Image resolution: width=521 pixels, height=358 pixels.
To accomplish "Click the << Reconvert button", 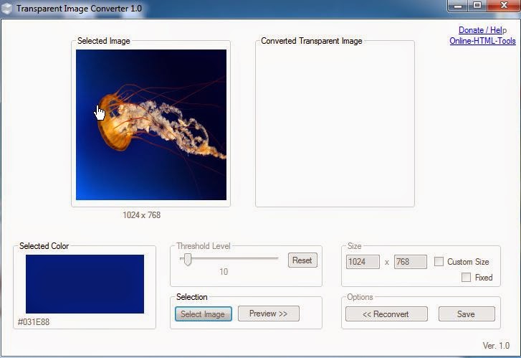I will click(386, 314).
